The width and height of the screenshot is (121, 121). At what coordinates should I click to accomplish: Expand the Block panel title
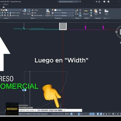click(33, 18)
